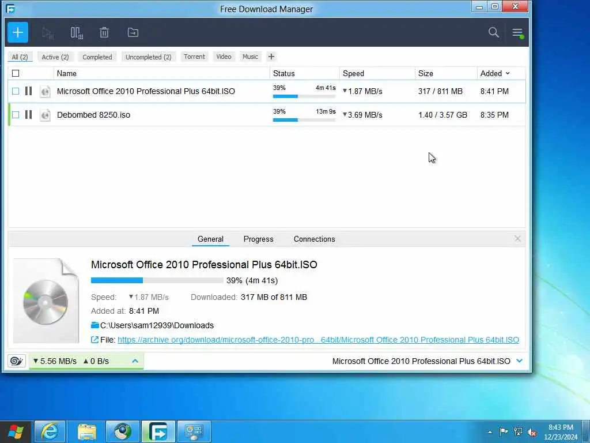Viewport: 590px width, 443px height.
Task: Expand the speed panel with the up chevron
Action: tap(135, 361)
